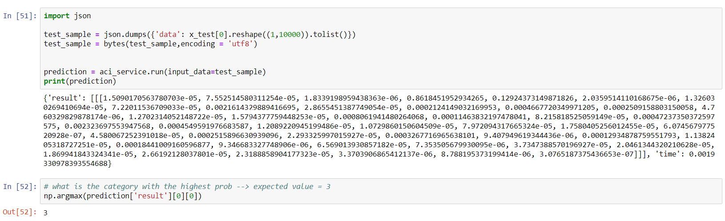Click the 'data' string literal
Screen dimensions: 725x221
[167, 35]
